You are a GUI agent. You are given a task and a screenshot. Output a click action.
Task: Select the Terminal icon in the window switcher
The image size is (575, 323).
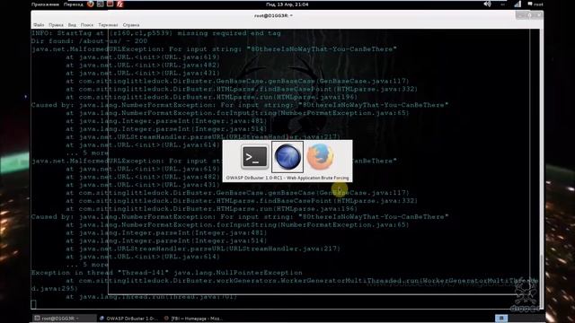255,157
